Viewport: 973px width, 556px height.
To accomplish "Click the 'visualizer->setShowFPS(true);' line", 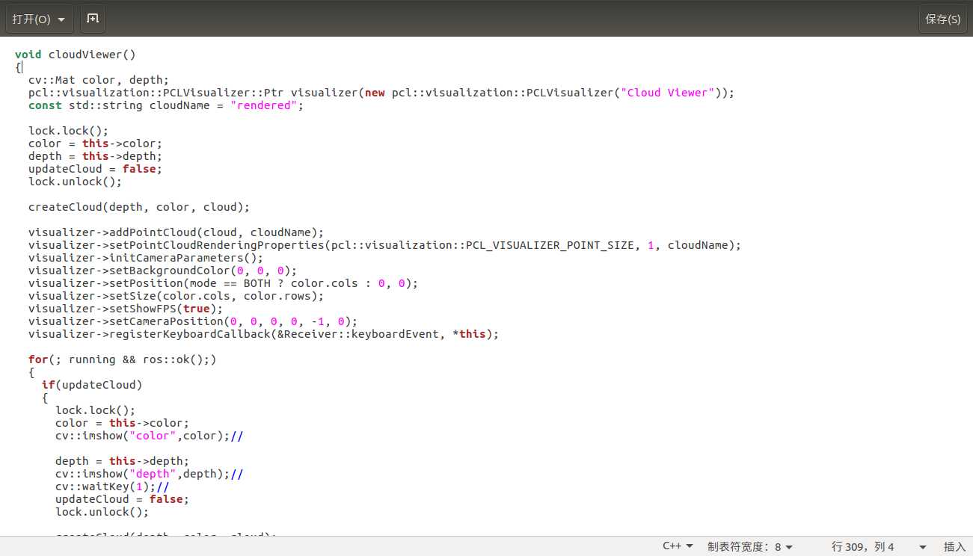I will tap(126, 309).
